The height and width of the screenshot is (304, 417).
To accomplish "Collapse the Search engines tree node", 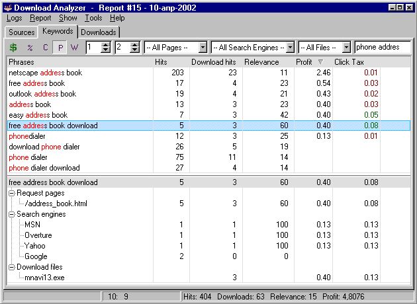I will (x=11, y=214).
